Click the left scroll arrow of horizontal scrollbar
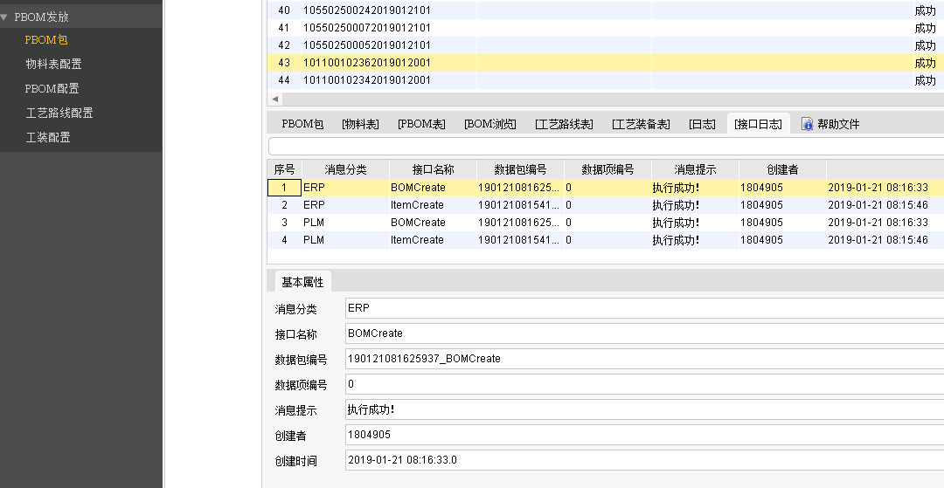 (x=275, y=99)
